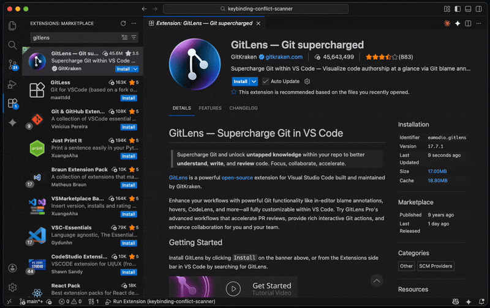Split the editor to the right
Image resolution: width=490 pixels, height=308 pixels.
468,23
